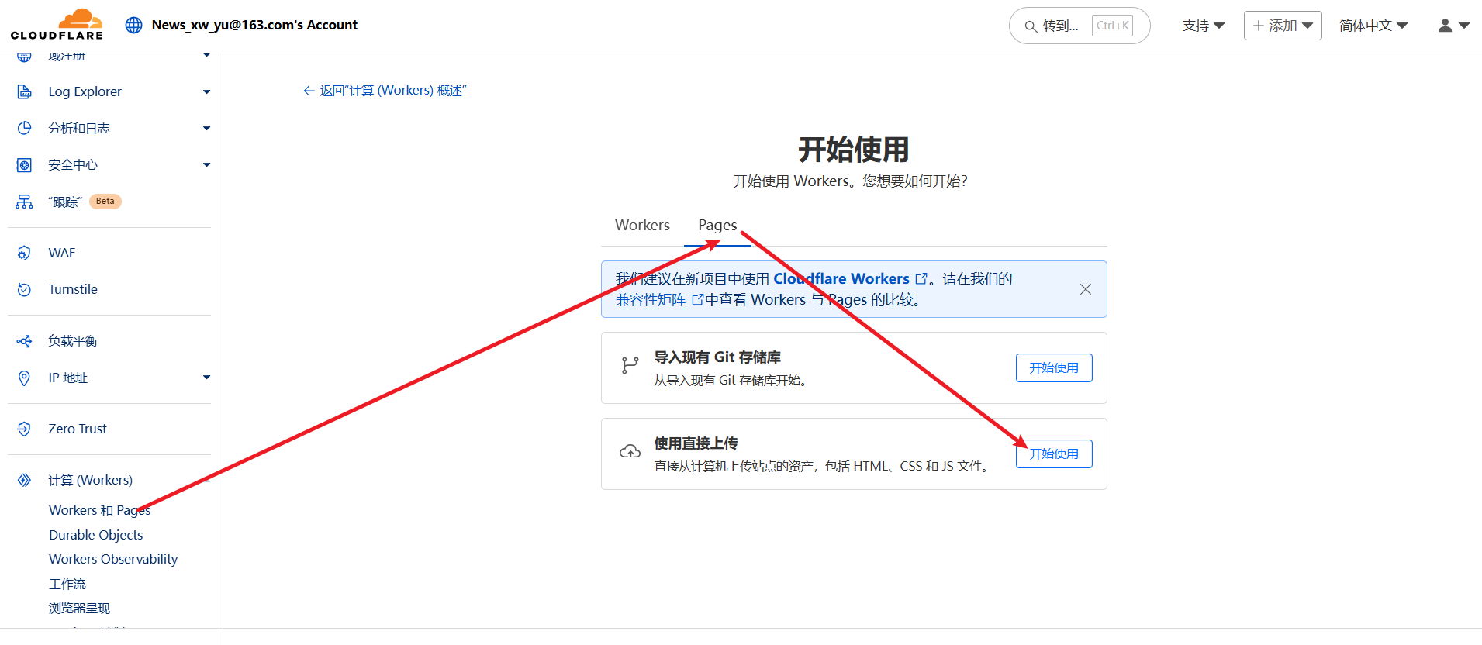Click 开始使用 for 导入现有 Git 存储库
The image size is (1482, 645).
coord(1053,367)
